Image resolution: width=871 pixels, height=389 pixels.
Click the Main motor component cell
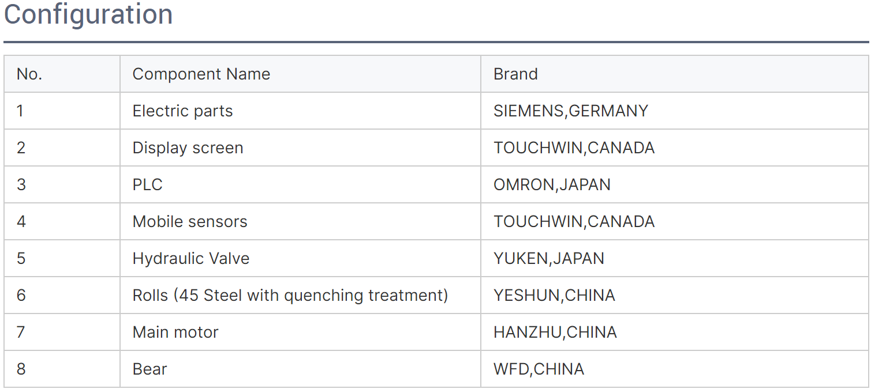(175, 333)
